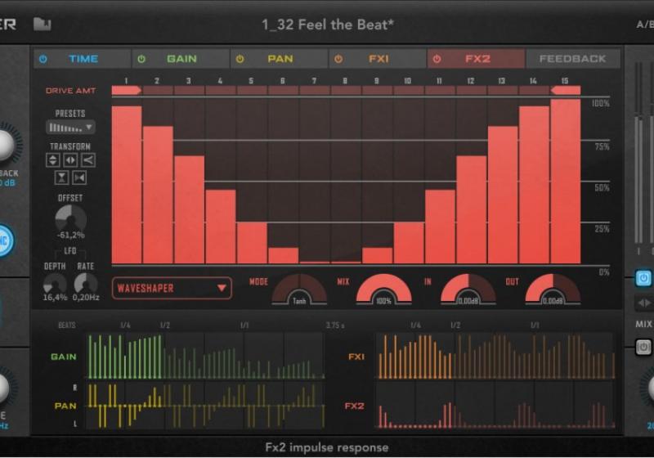
Task: Click the step 4 drive amount bar
Action: 220,227
